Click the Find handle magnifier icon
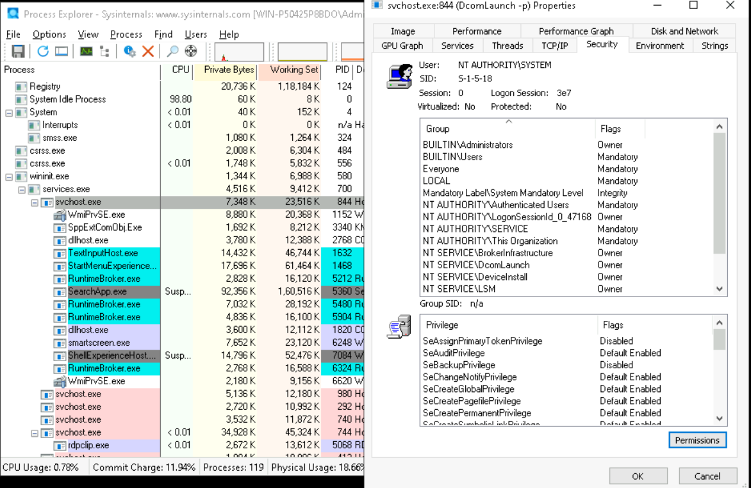The image size is (751, 488). click(172, 51)
